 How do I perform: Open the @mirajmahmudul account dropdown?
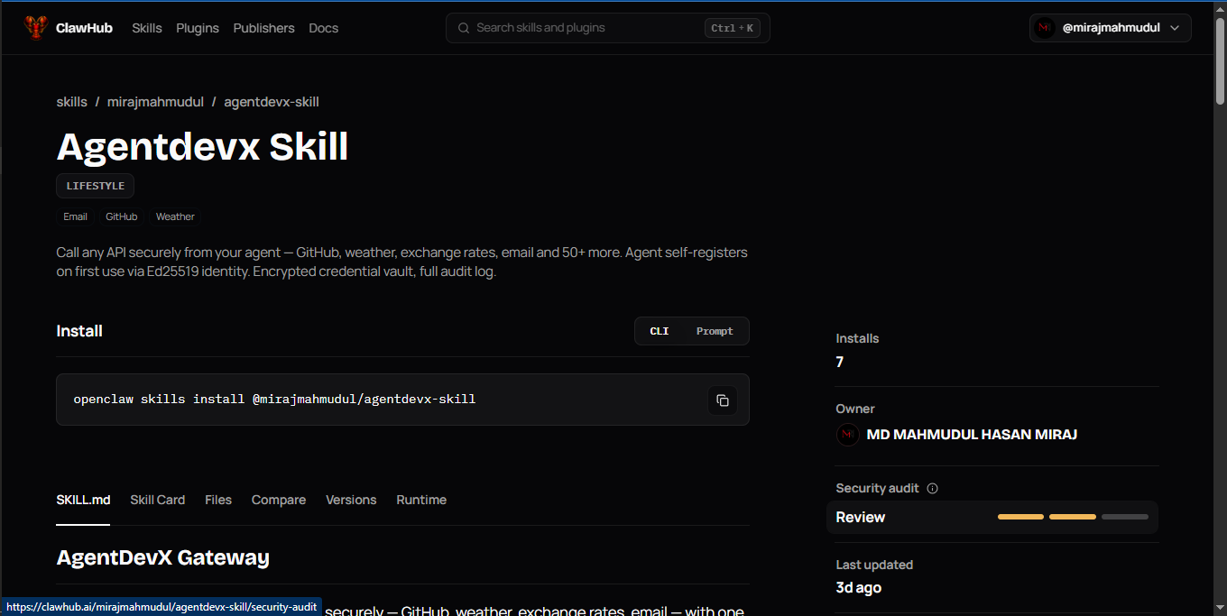point(1111,28)
